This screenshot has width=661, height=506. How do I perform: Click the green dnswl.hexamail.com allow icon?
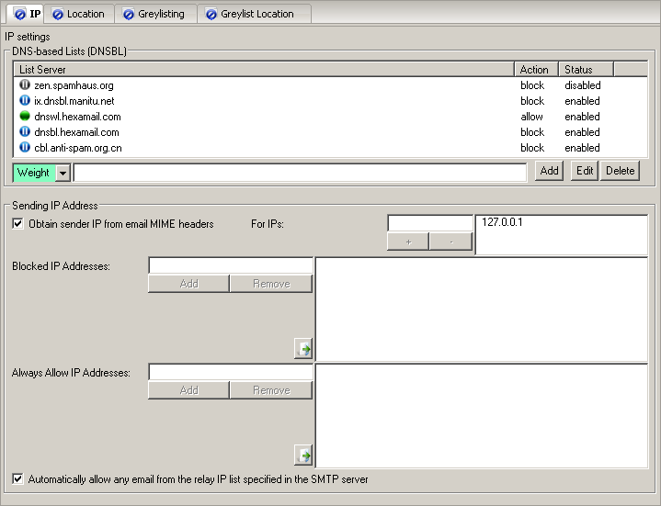tap(24, 117)
